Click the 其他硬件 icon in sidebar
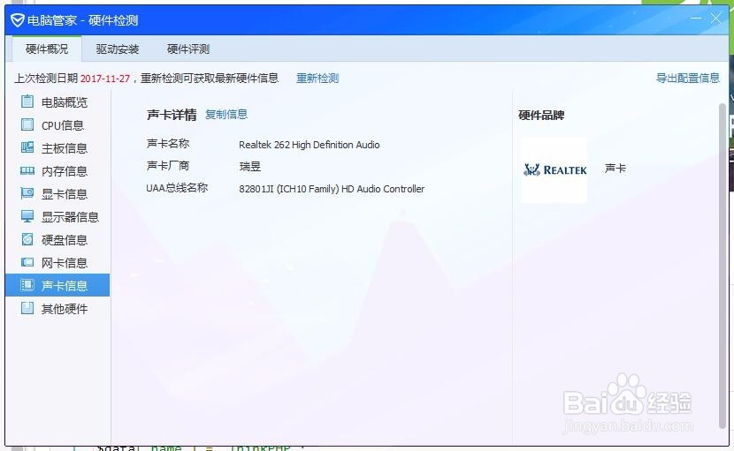734x451 pixels. click(x=27, y=307)
